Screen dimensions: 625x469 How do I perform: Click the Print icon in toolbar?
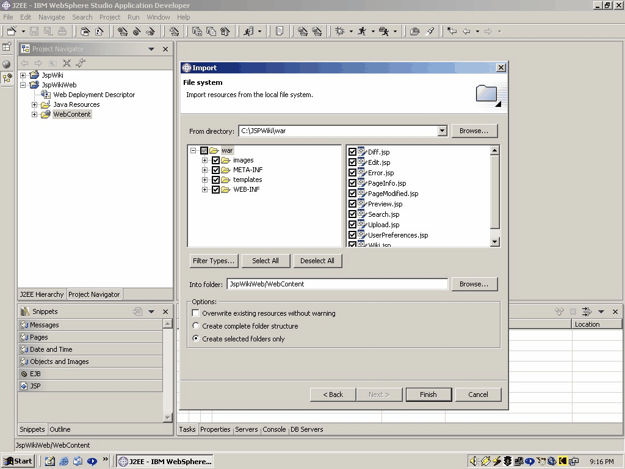point(63,31)
